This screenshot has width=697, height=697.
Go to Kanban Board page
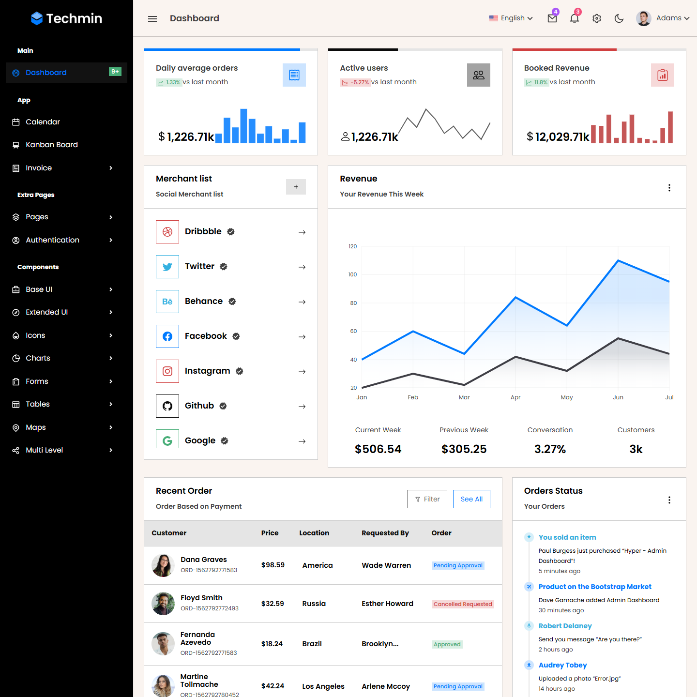tap(52, 145)
